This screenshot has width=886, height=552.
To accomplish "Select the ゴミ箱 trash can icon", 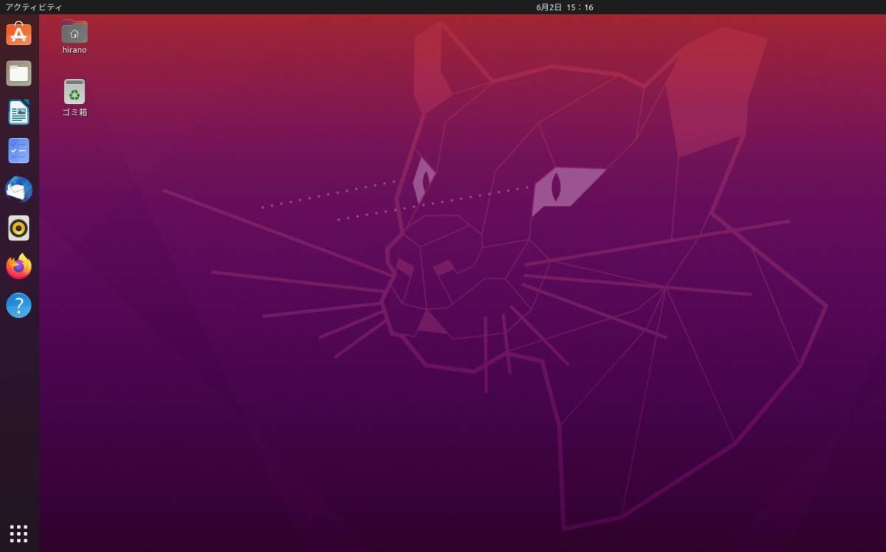I will (x=75, y=92).
